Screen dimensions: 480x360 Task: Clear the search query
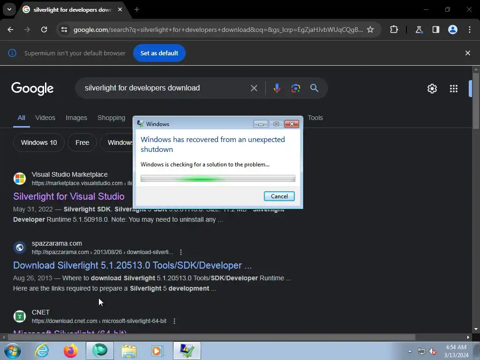[254, 88]
